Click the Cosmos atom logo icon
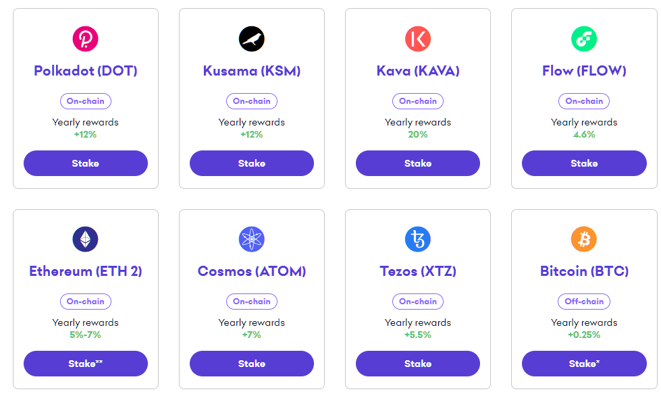Viewport: 661px width, 398px height. tap(252, 239)
